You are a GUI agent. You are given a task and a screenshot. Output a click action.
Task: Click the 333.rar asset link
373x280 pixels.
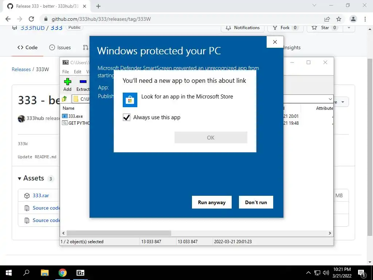tap(41, 195)
